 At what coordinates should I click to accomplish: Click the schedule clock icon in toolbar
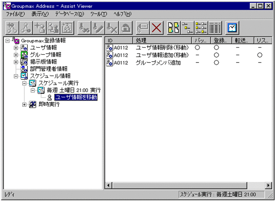point(232,28)
